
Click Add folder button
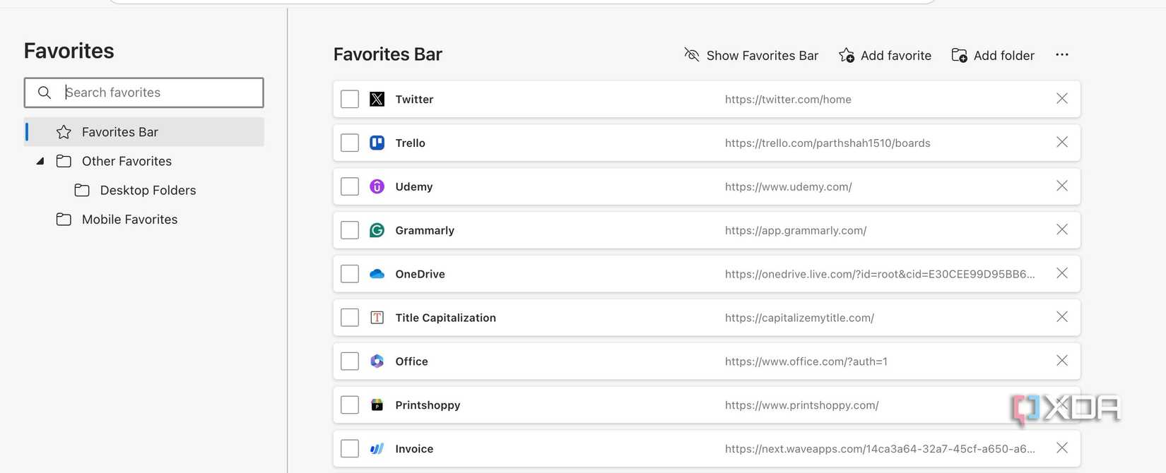click(x=993, y=55)
